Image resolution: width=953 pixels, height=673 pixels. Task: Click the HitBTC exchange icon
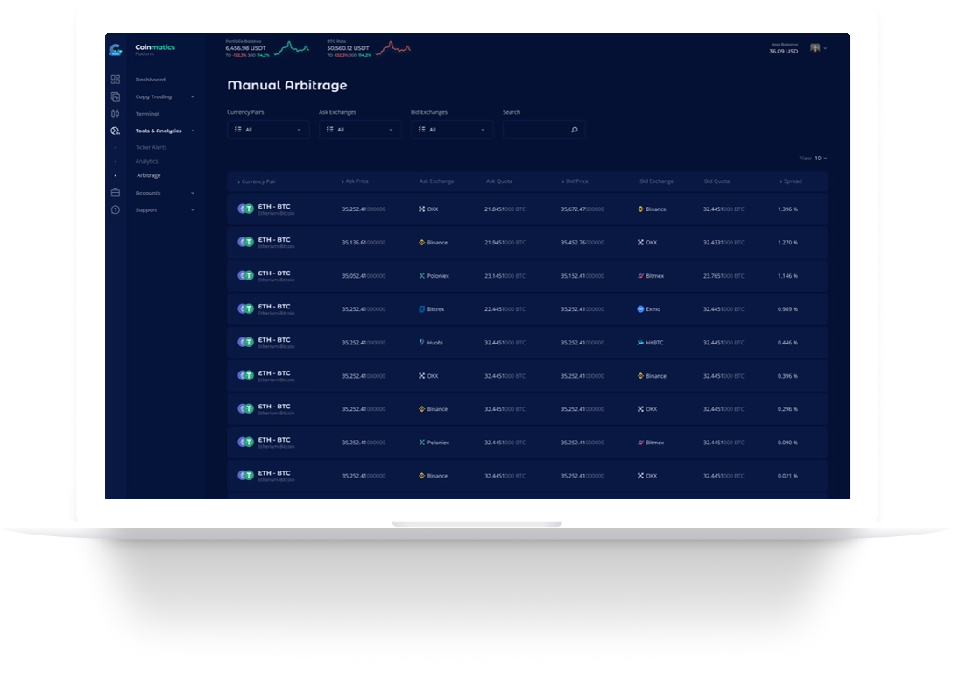[640, 343]
